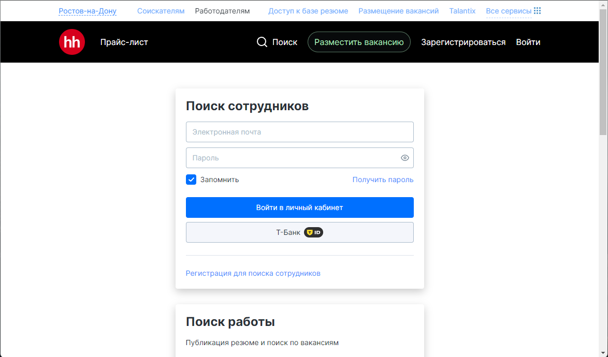Select the Работодателям tab
This screenshot has width=608, height=357.
[x=222, y=11]
